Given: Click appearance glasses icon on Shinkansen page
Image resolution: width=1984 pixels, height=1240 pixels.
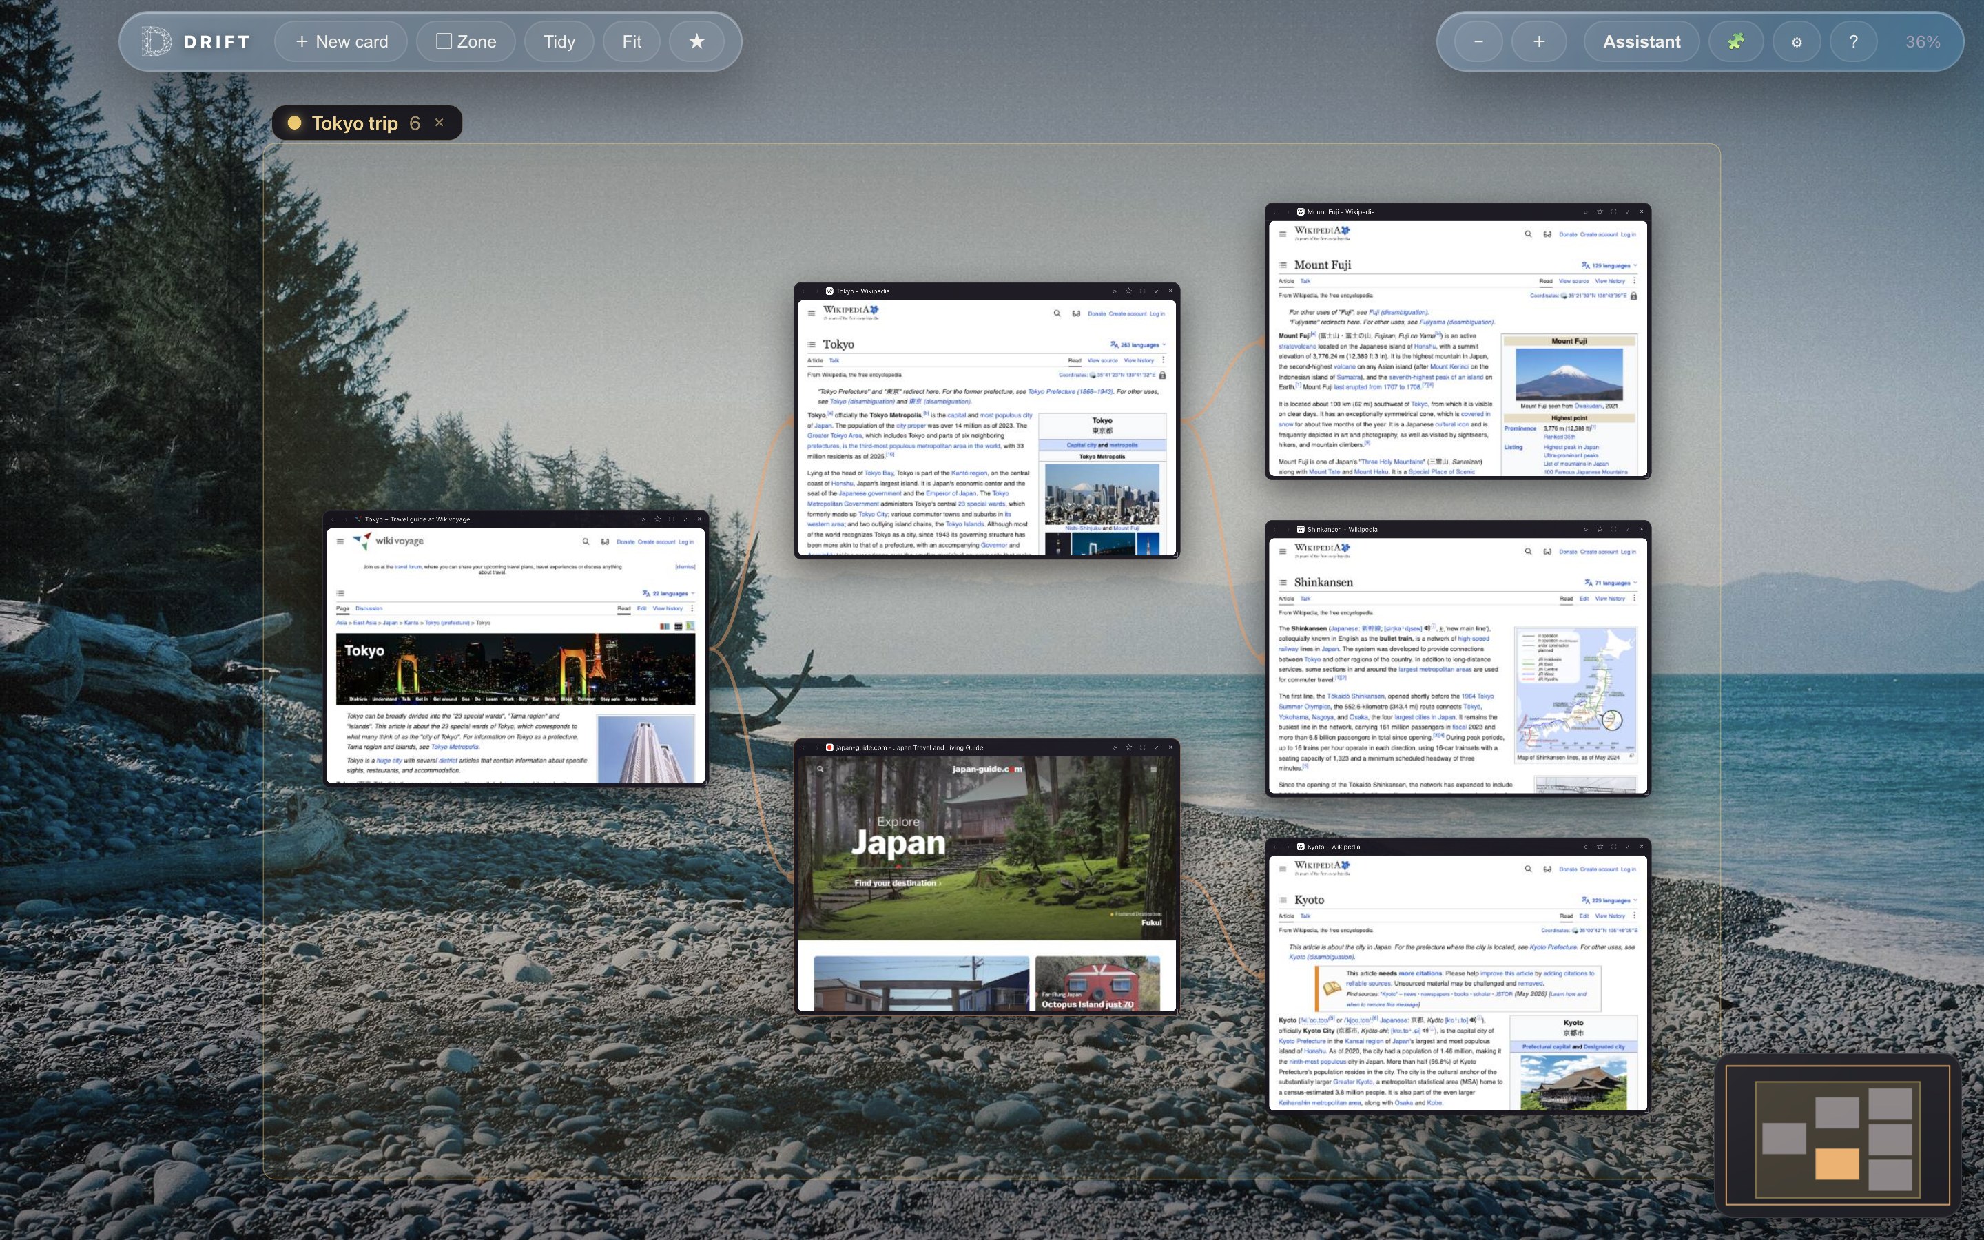Looking at the screenshot, I should point(1547,552).
